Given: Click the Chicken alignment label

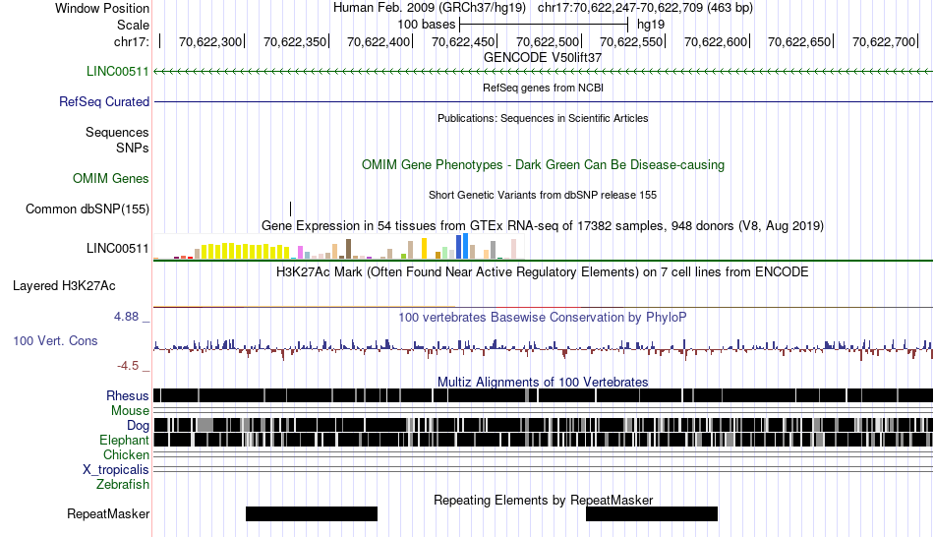Looking at the screenshot, I should coord(126,454).
